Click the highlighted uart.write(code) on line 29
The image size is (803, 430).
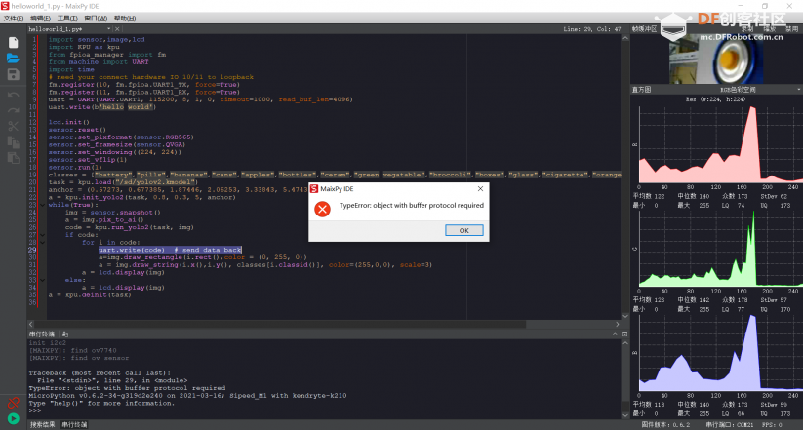(x=132, y=250)
